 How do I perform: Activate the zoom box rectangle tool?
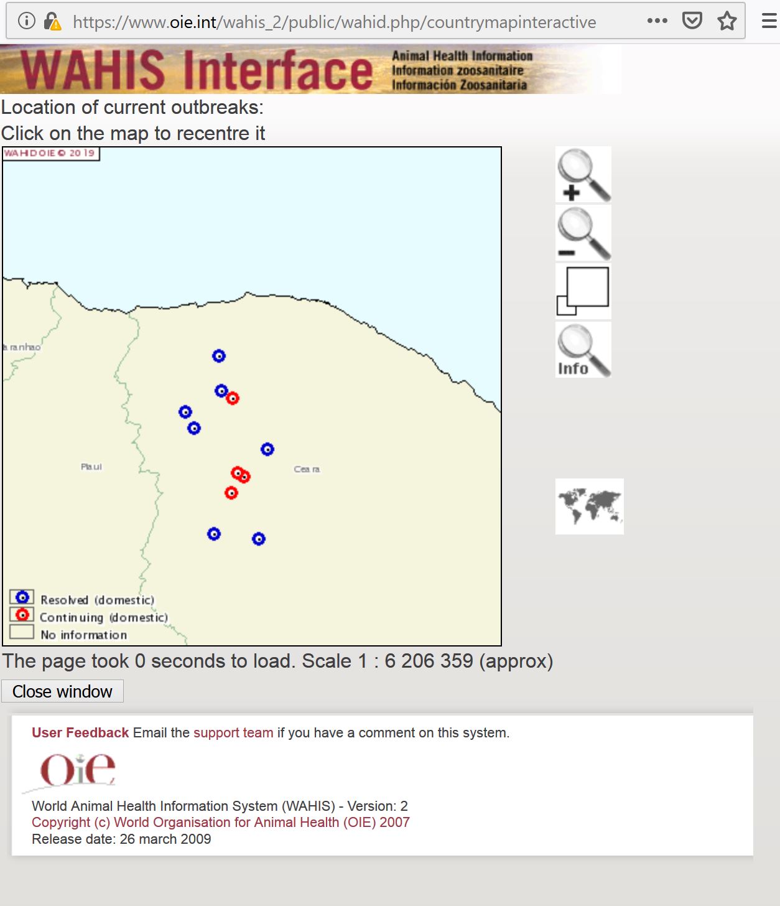(x=583, y=291)
